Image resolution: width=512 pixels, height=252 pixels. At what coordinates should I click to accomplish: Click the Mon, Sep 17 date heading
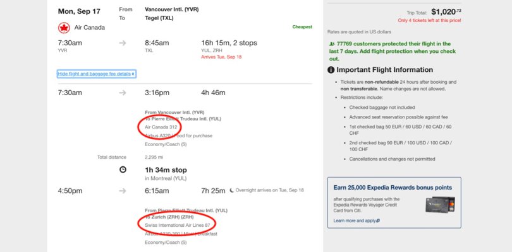click(79, 11)
